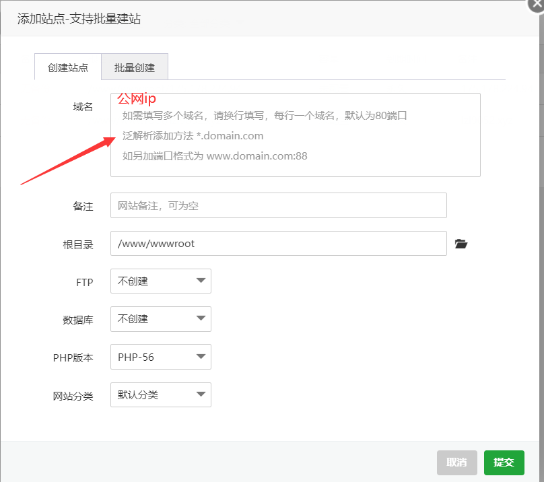The image size is (544, 482).
Task: Open the PHP-56 version dropdown
Action: [160, 357]
